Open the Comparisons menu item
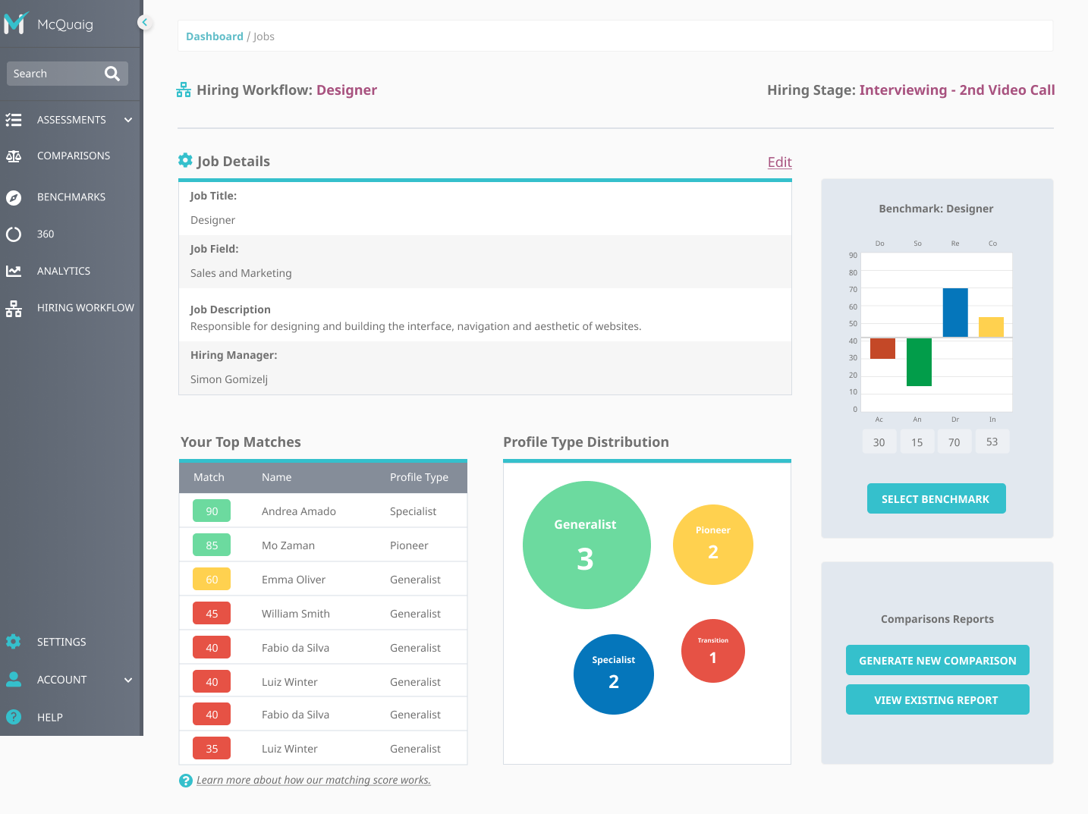This screenshot has height=814, width=1088. (74, 156)
